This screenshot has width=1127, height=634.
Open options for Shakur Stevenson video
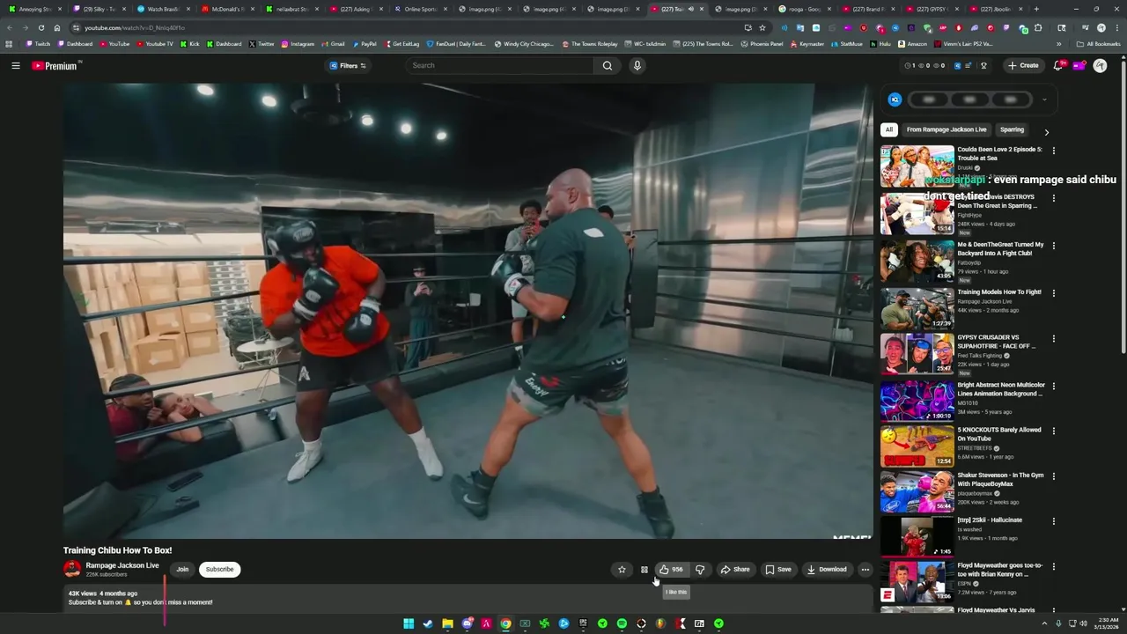coord(1053,475)
